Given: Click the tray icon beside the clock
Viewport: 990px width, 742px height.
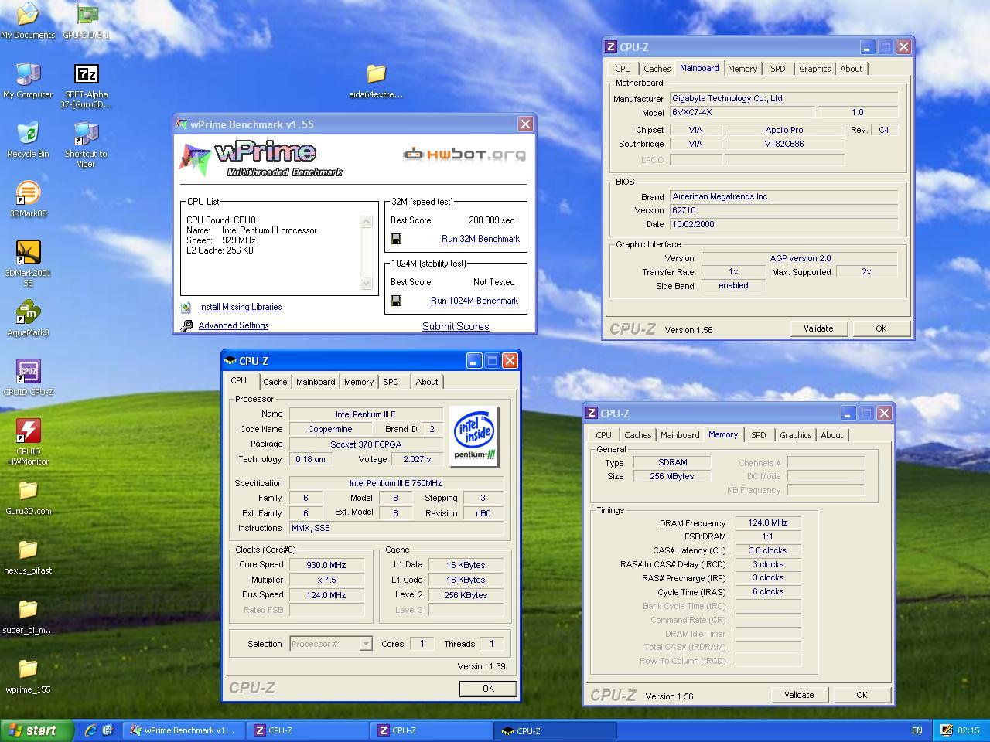Looking at the screenshot, I should pos(946,730).
